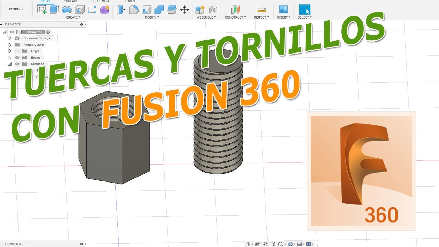Select the Rectangular Pattern tool

click(x=92, y=10)
